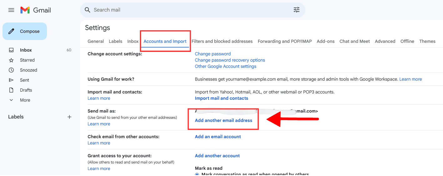Click Import mail and contacts link
Viewport: 443px width, 176px height.
click(x=221, y=98)
